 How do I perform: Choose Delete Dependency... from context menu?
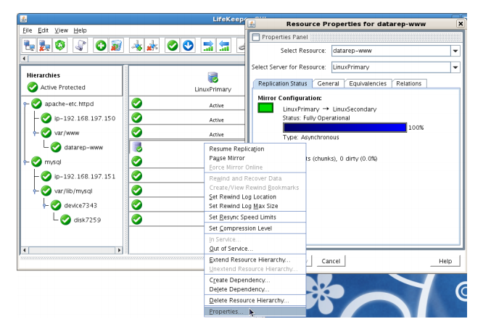pos(255,289)
